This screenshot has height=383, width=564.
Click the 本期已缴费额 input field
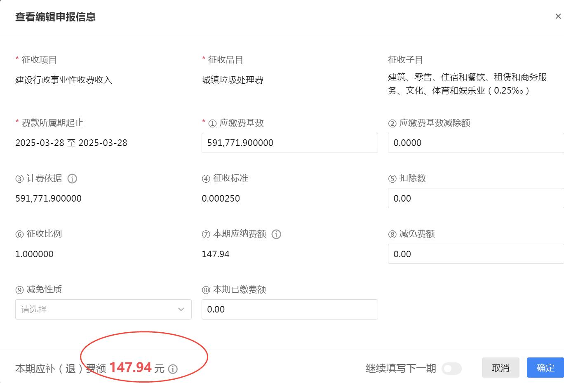point(289,309)
